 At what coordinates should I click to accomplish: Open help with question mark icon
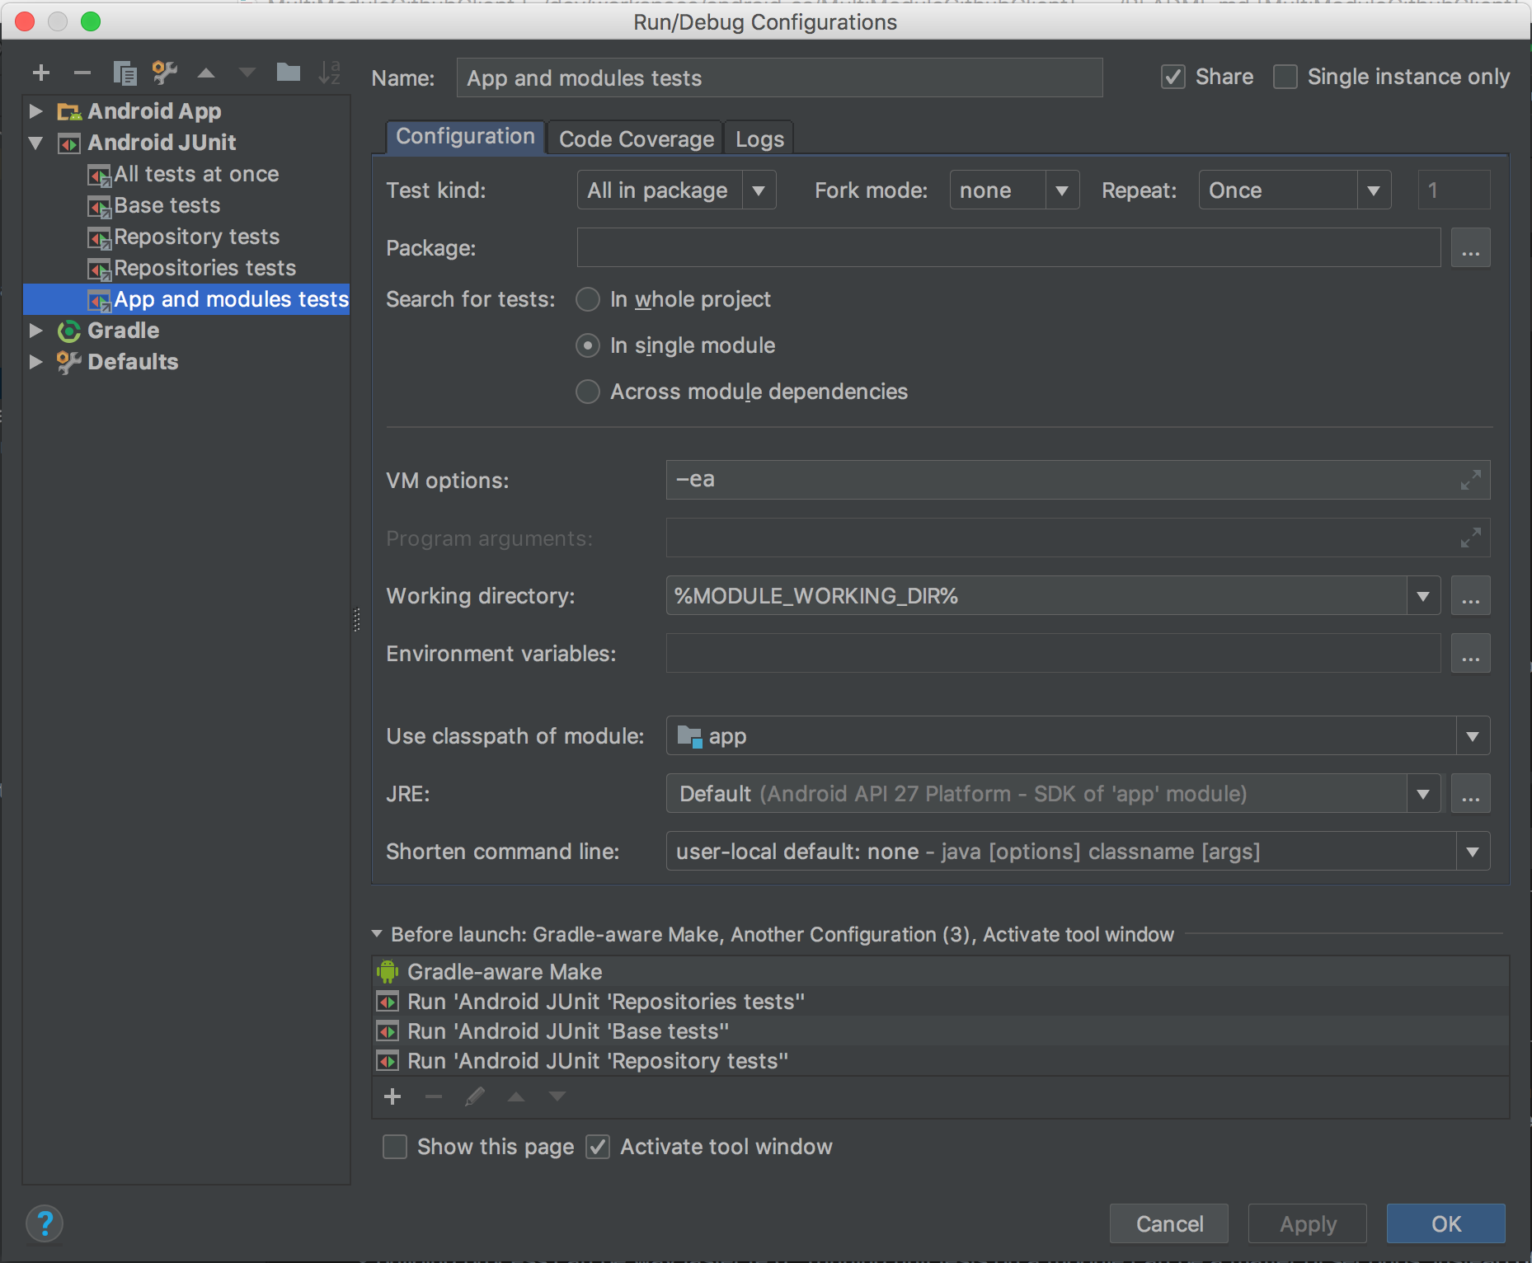tap(45, 1223)
